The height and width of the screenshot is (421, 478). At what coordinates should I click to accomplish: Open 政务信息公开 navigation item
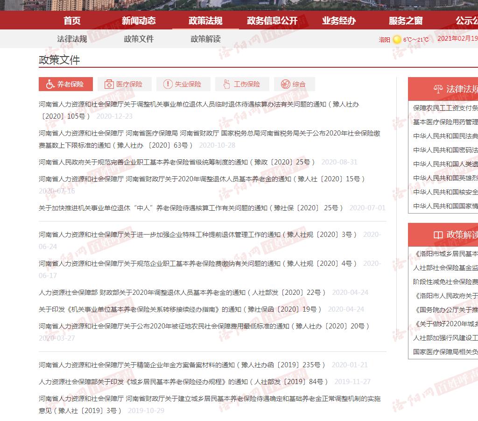click(x=272, y=21)
